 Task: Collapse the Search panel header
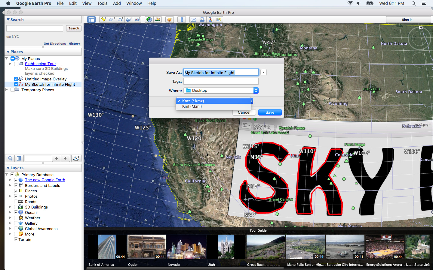(x=8, y=19)
